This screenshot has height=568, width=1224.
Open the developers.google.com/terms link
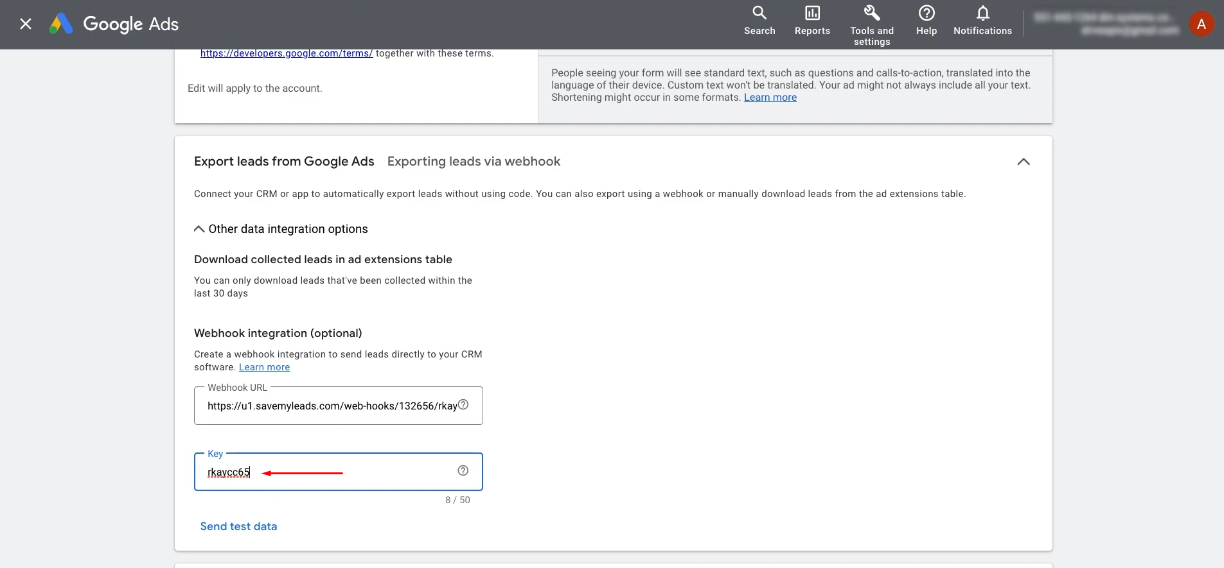286,53
